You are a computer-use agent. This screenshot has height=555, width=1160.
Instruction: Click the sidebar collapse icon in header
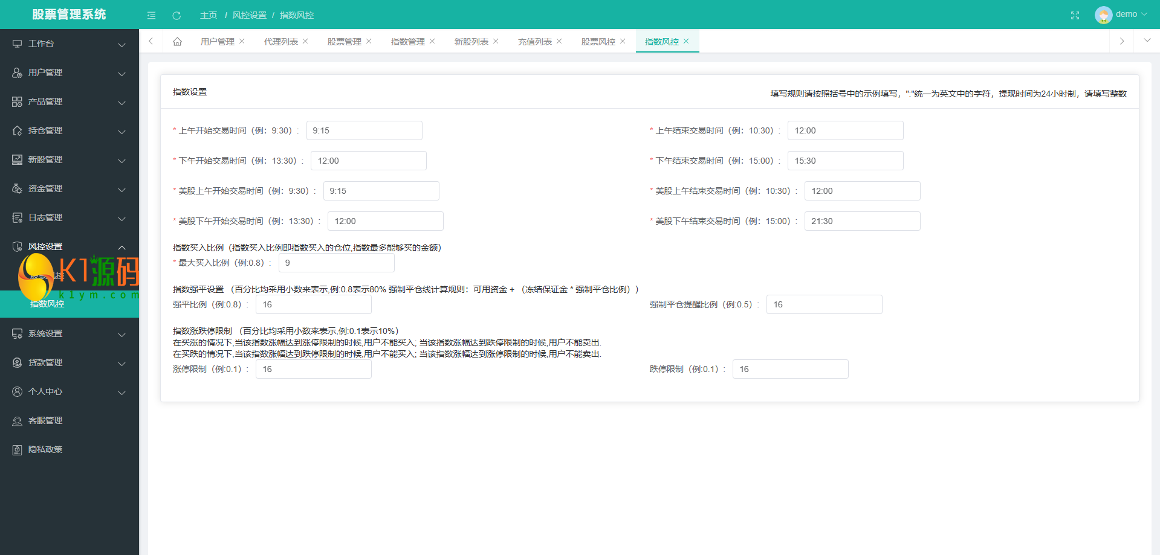tap(151, 15)
